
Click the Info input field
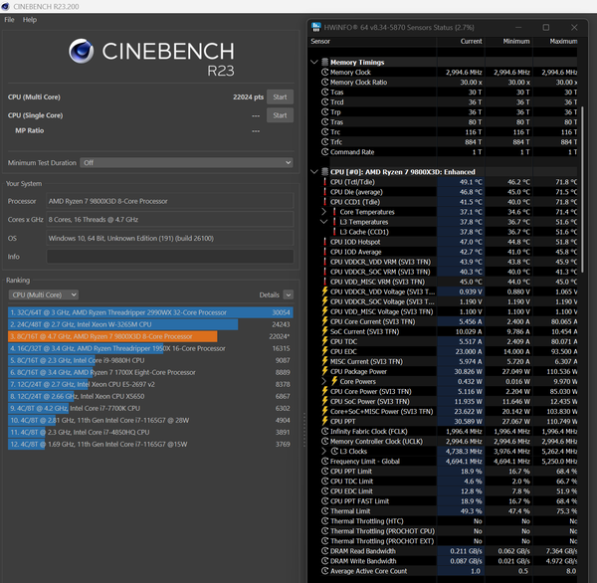pos(170,257)
